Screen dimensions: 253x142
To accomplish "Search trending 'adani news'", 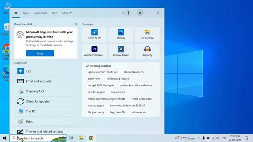I will coord(94,79).
